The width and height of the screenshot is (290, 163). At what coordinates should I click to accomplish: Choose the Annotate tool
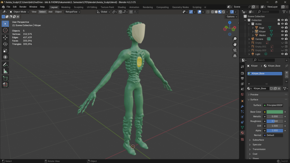click(x=5, y=65)
